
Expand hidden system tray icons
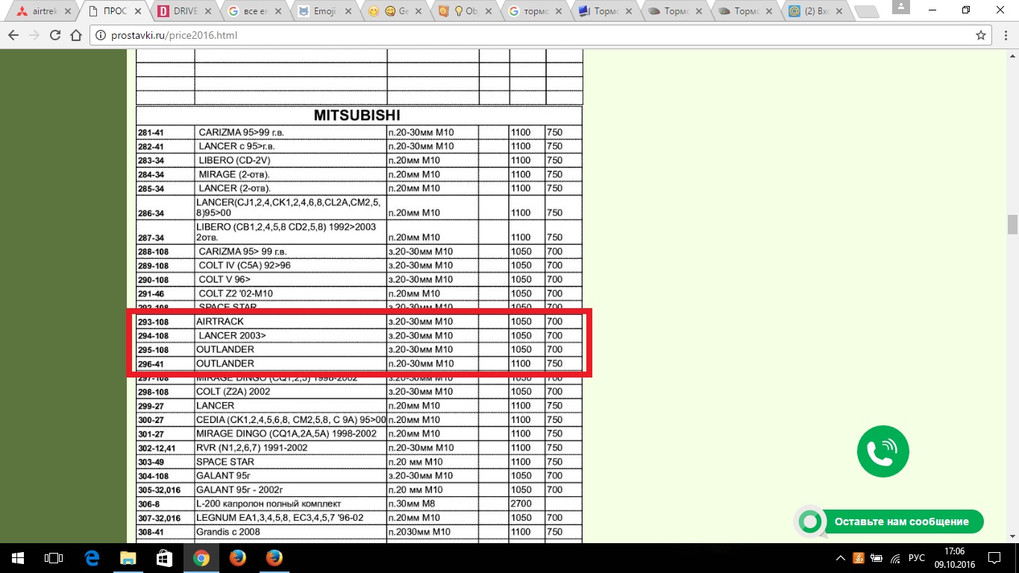pyautogui.click(x=841, y=558)
